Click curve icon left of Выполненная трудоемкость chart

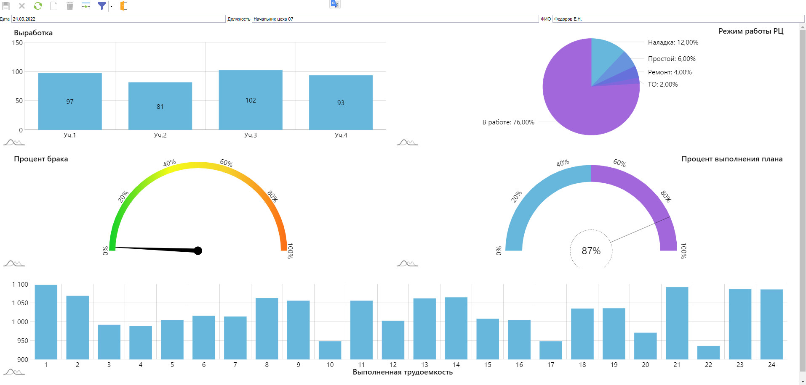tap(14, 372)
